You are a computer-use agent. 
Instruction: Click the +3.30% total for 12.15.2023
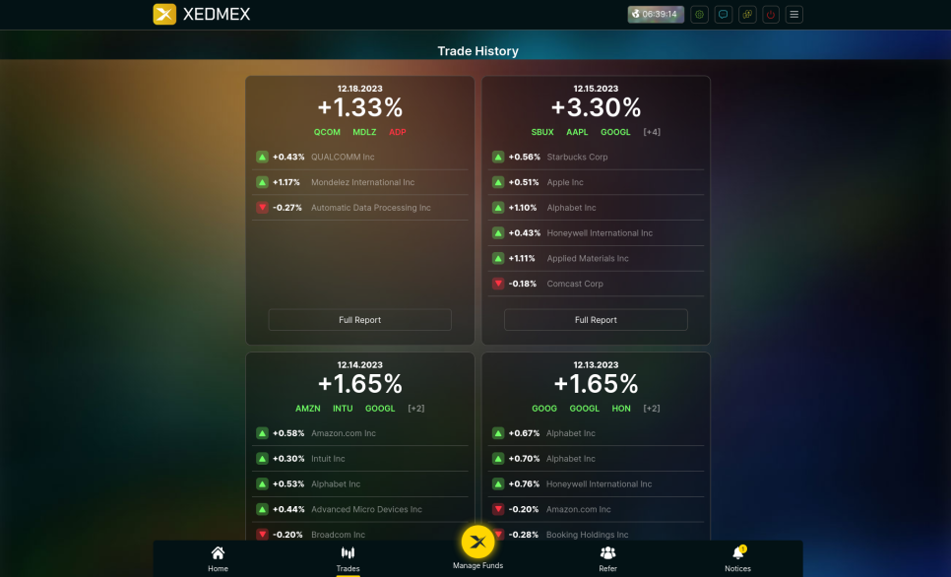point(596,108)
